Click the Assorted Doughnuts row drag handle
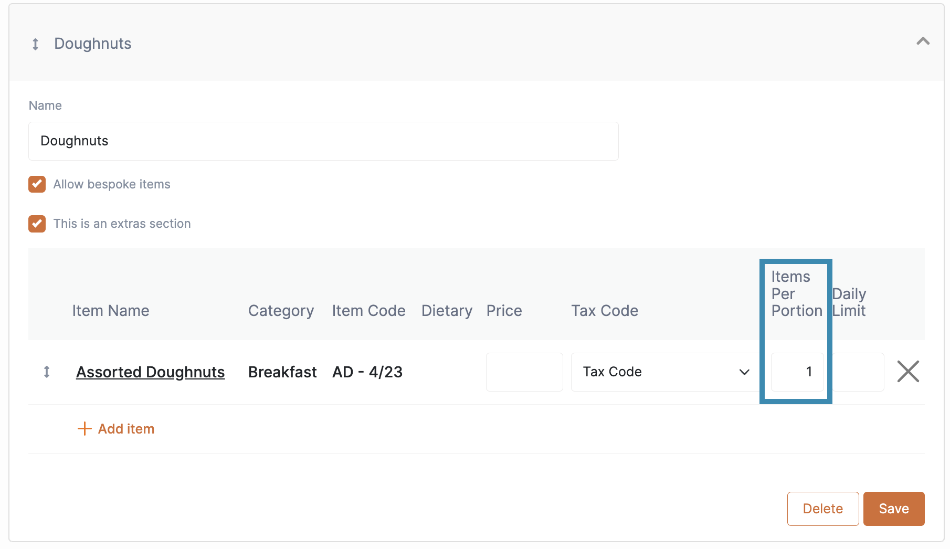Viewport: 950px width, 549px height. click(47, 372)
